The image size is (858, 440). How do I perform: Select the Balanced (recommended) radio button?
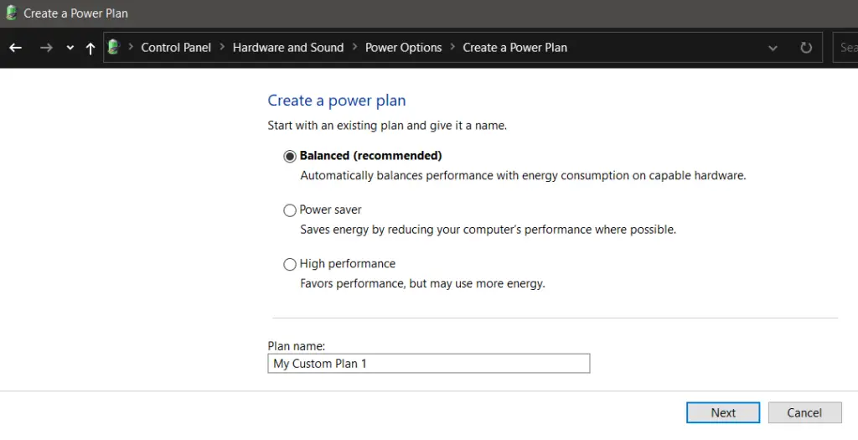pyautogui.click(x=289, y=157)
